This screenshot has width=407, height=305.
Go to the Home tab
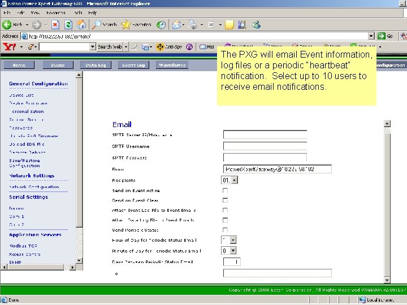coord(19,65)
